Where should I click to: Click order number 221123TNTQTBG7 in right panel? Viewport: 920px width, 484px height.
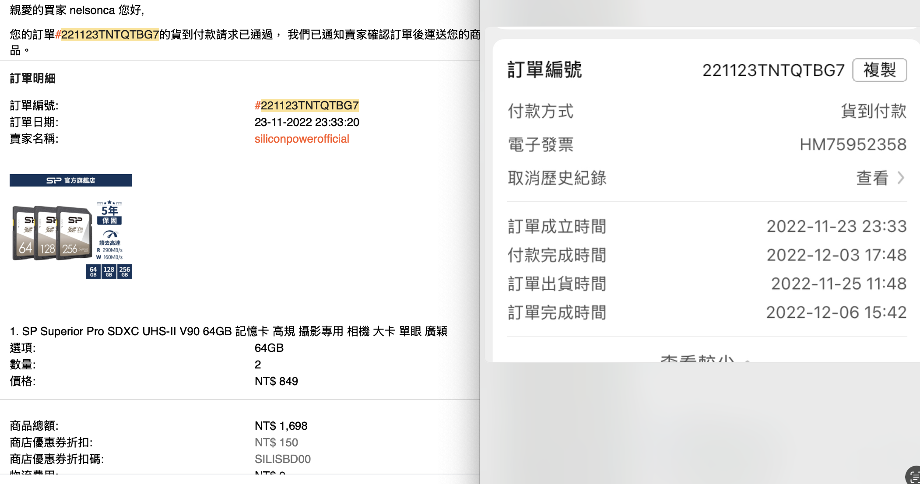(773, 70)
